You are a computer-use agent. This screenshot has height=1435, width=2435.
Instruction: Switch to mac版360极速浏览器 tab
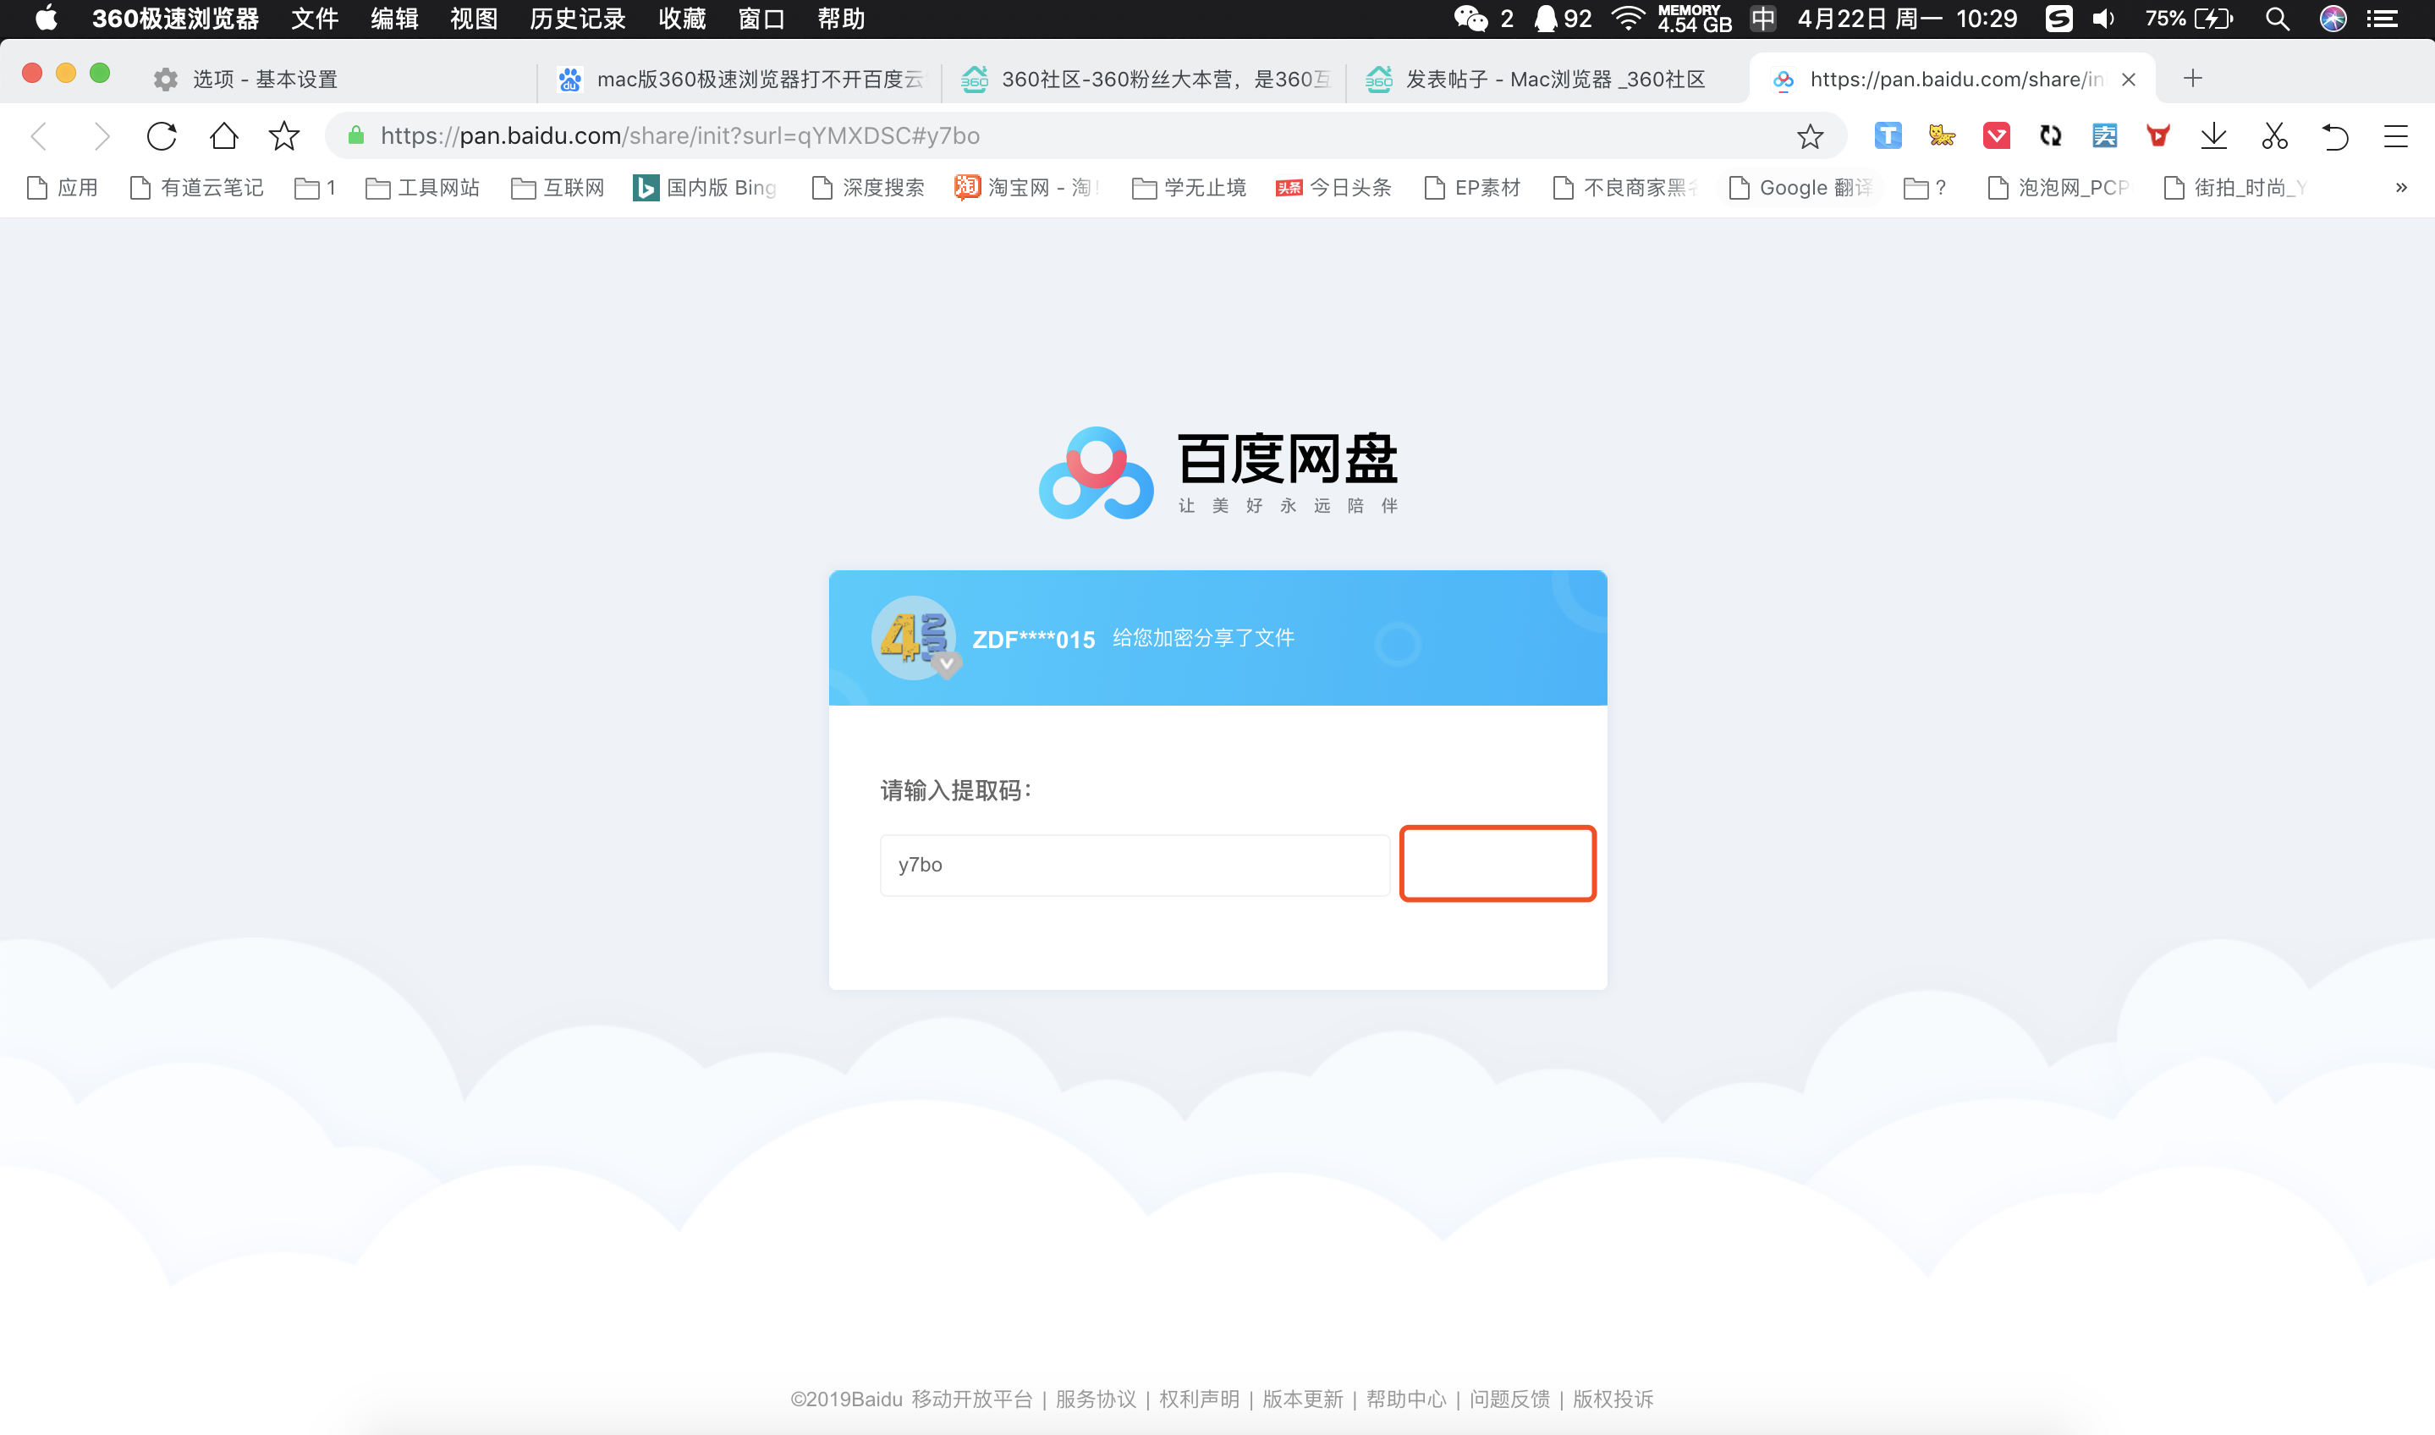tap(739, 80)
